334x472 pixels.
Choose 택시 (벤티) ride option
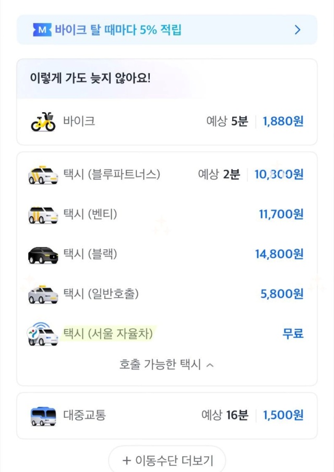(x=90, y=214)
